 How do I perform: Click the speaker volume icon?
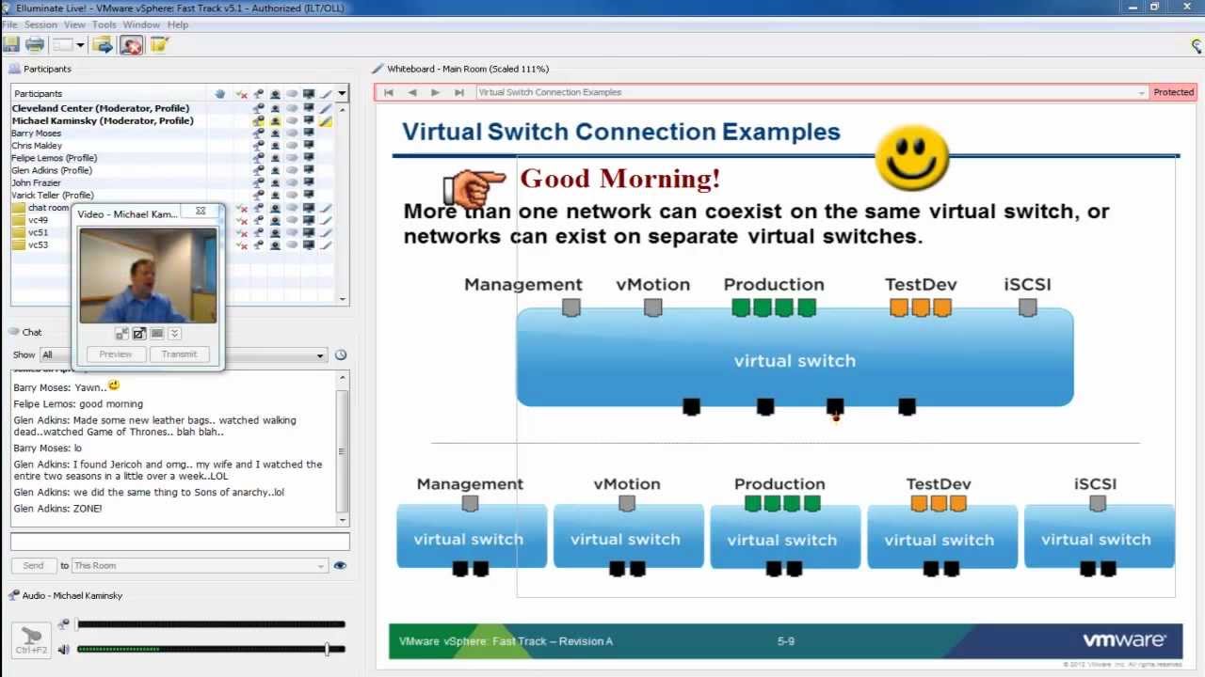tap(63, 649)
